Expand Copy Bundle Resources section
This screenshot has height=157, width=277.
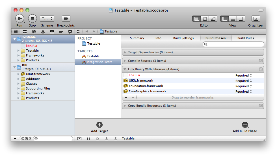[x=125, y=106]
